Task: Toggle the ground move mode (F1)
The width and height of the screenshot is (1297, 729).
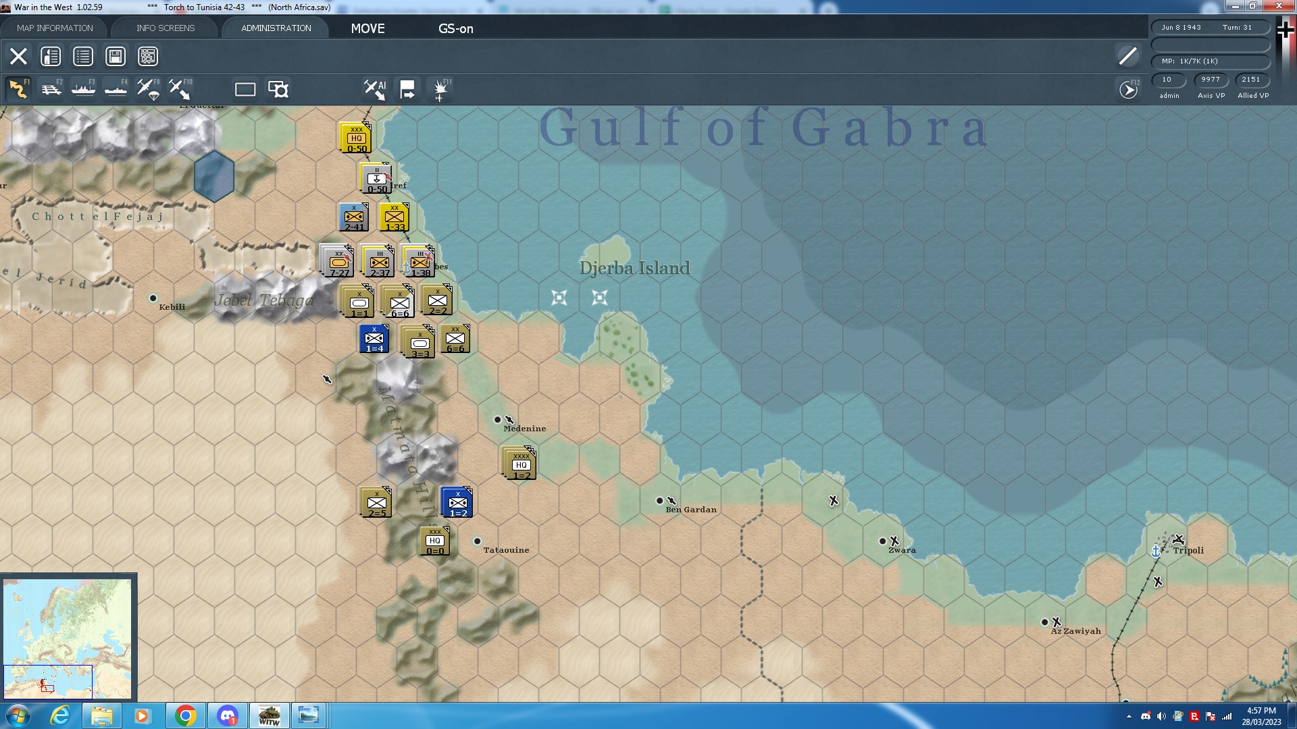Action: pyautogui.click(x=18, y=89)
